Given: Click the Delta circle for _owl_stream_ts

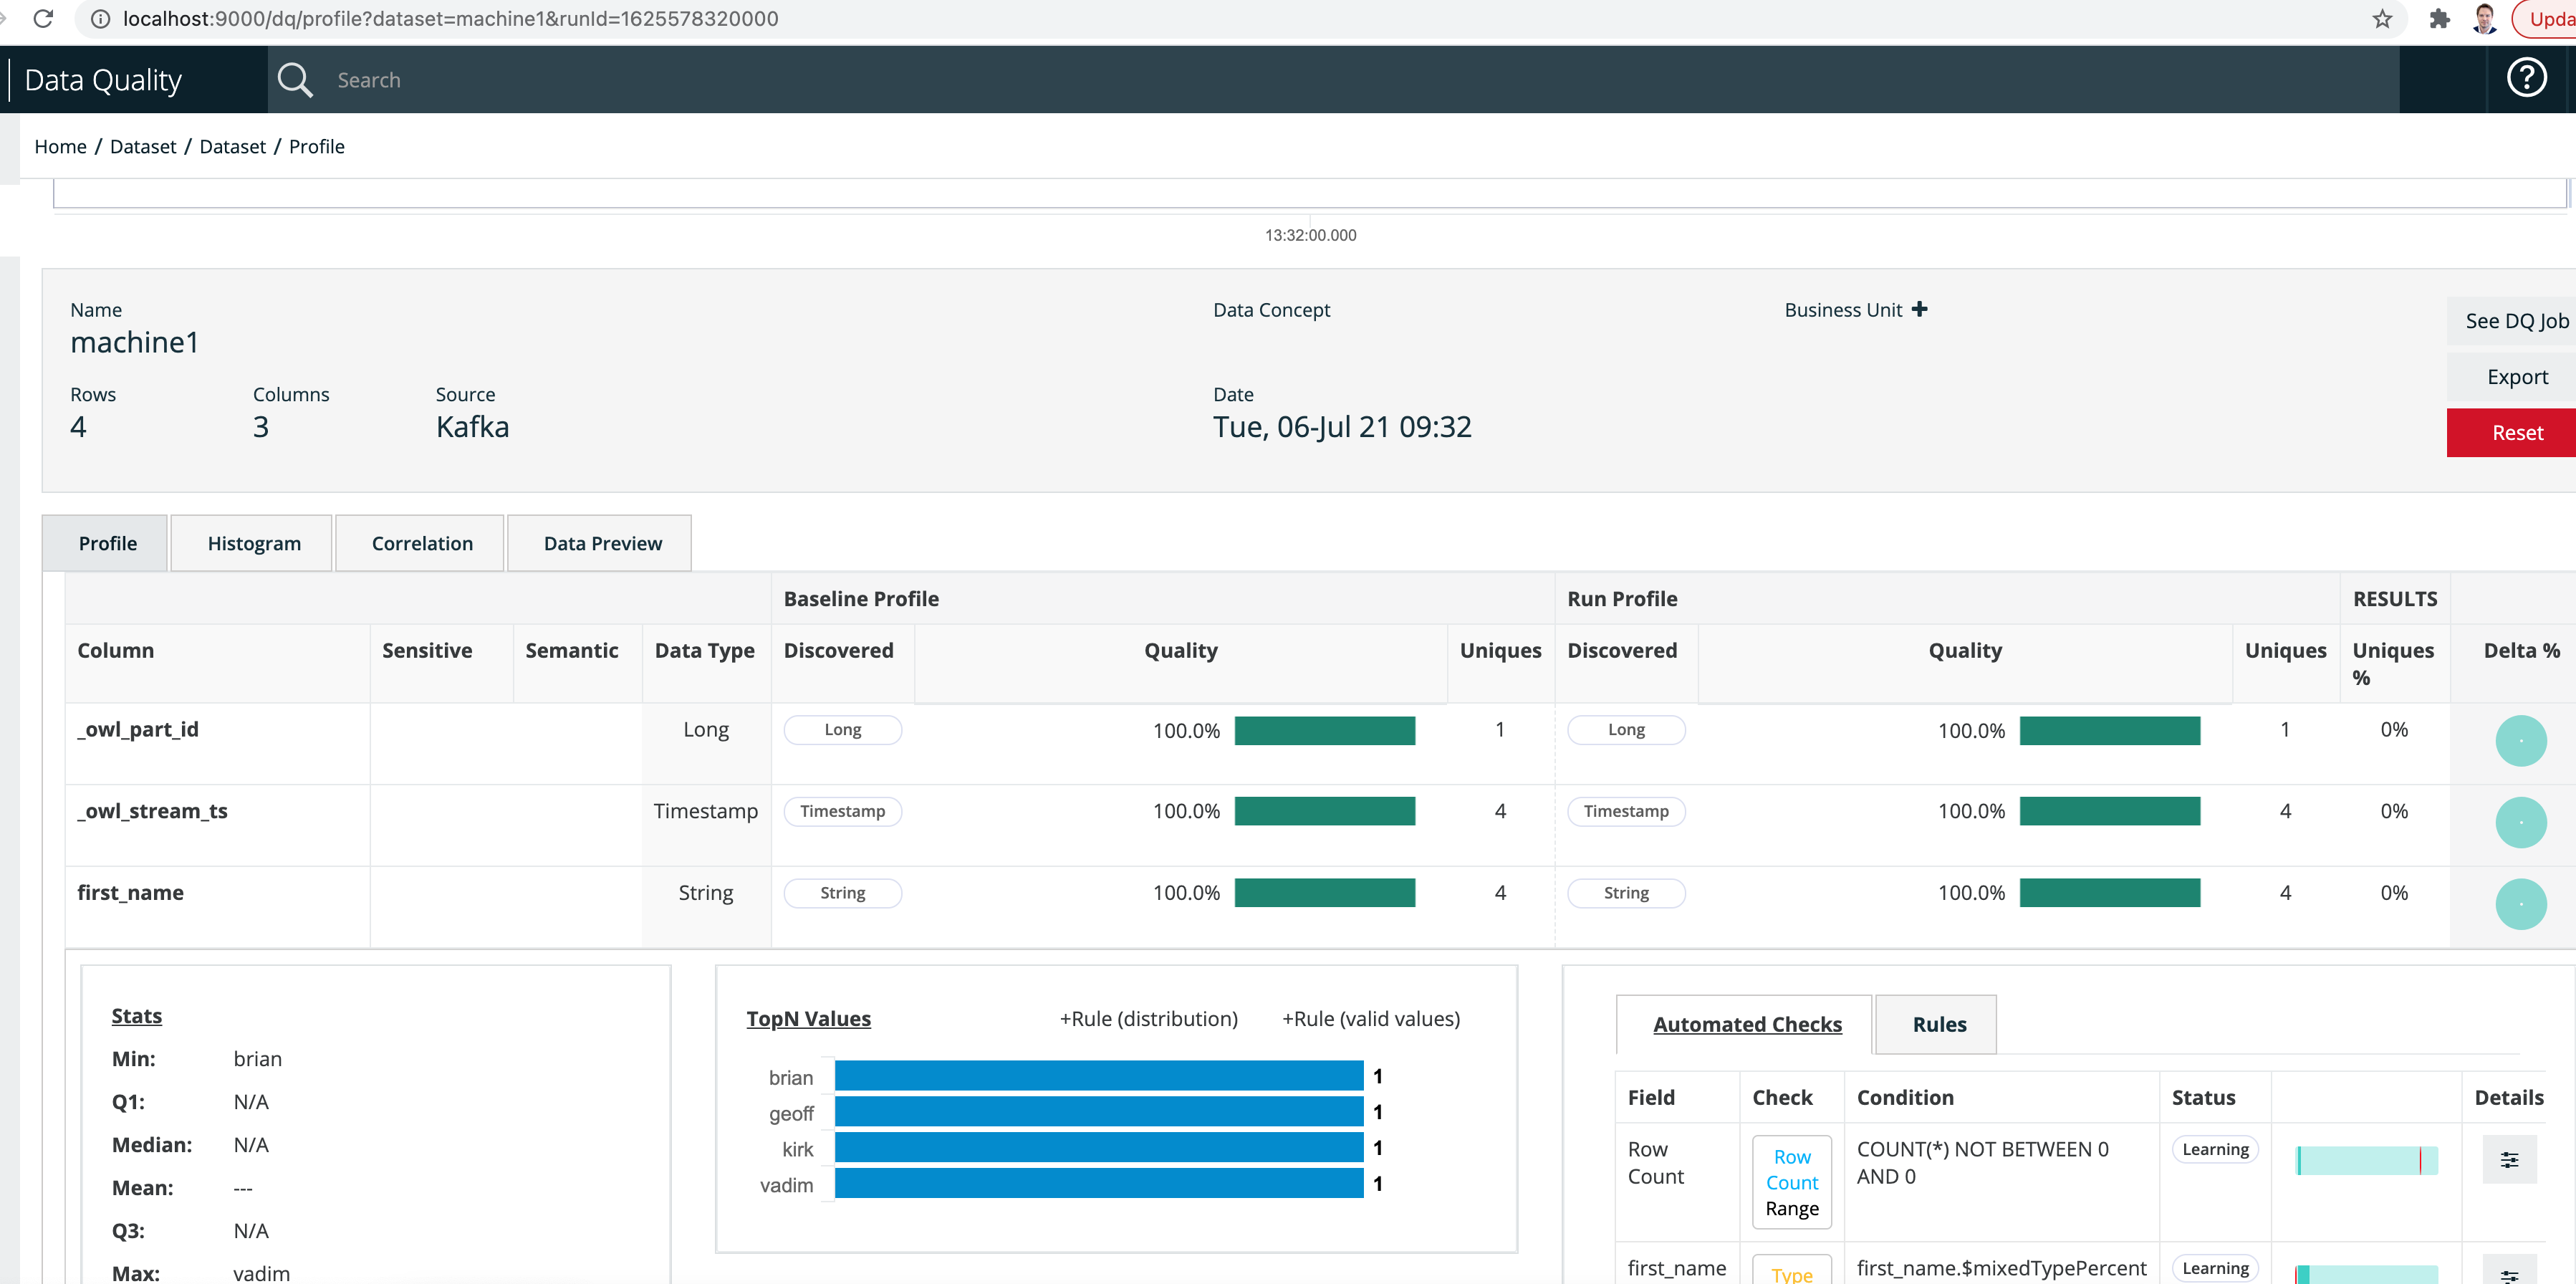Looking at the screenshot, I should pos(2520,822).
